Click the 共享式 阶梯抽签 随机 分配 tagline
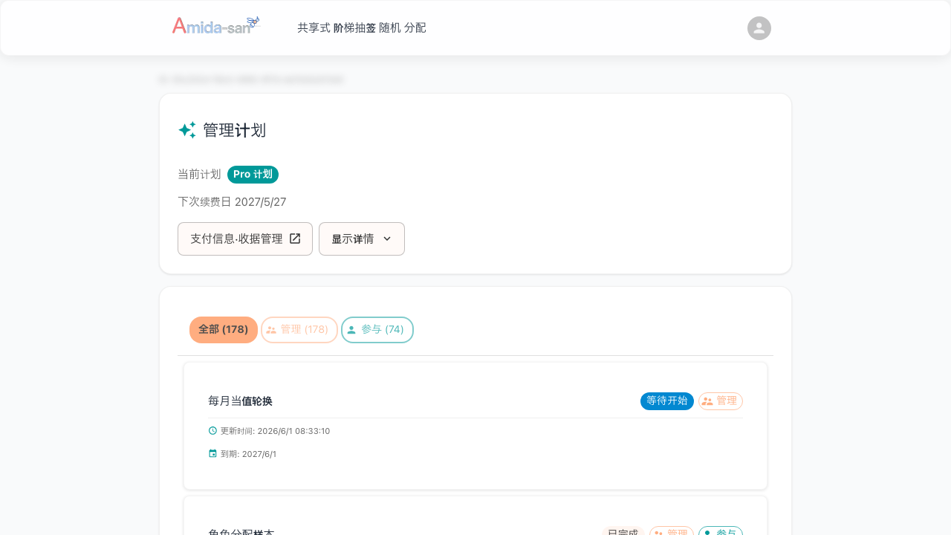The image size is (951, 535). pos(362,27)
